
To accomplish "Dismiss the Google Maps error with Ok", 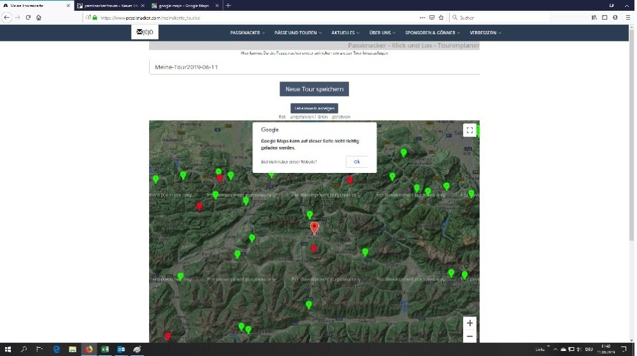I will [x=357, y=161].
